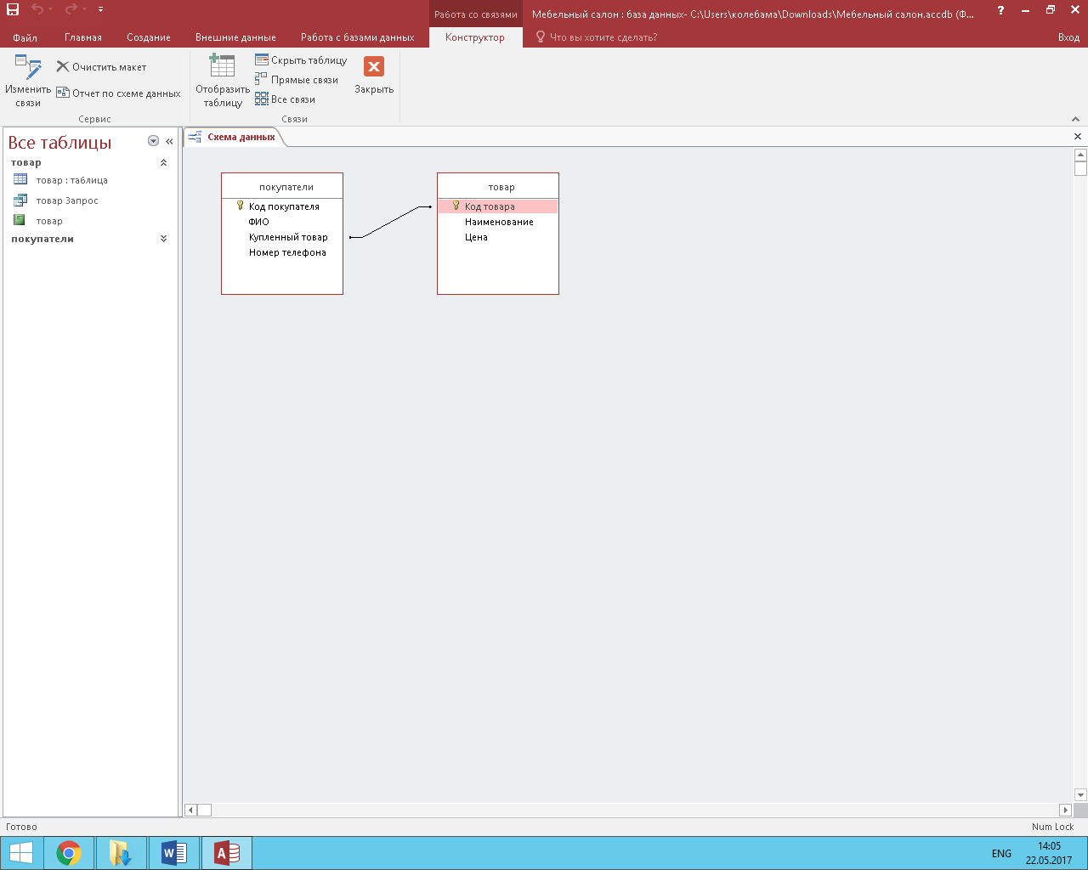Click Изменить связи (Edit Relationships)

pos(28,82)
